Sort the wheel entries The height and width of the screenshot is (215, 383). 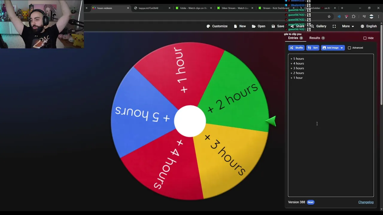[x=313, y=48]
